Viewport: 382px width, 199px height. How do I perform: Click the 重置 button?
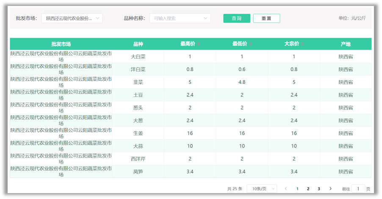(x=266, y=18)
